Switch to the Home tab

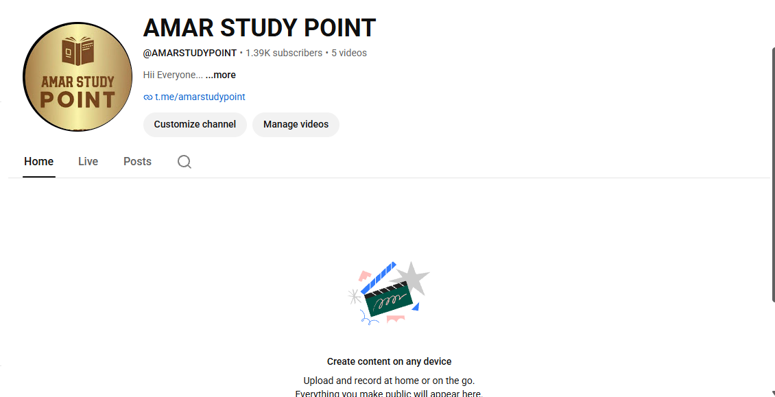coord(39,162)
